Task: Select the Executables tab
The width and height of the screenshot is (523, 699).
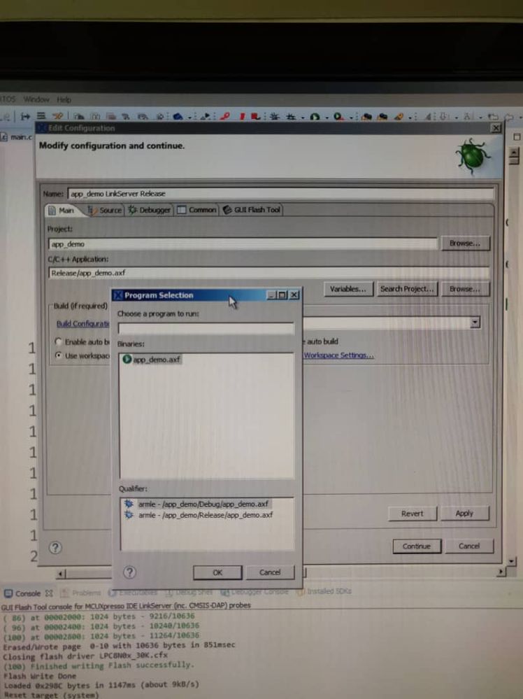Action: 134,593
